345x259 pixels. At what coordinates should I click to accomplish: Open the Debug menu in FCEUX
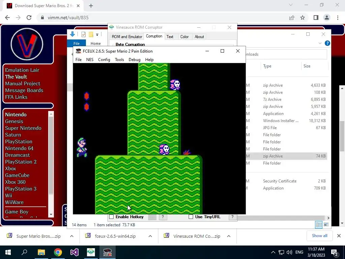[134, 60]
